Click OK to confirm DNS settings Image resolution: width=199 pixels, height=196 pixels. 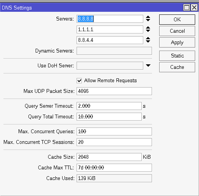point(177,19)
